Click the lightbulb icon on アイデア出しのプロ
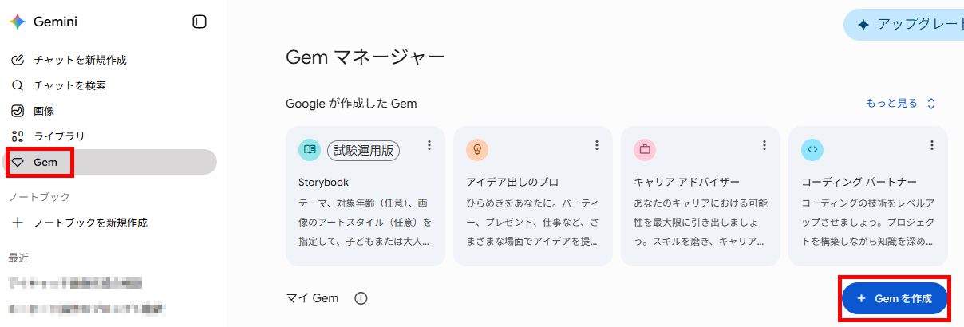 pyautogui.click(x=477, y=149)
